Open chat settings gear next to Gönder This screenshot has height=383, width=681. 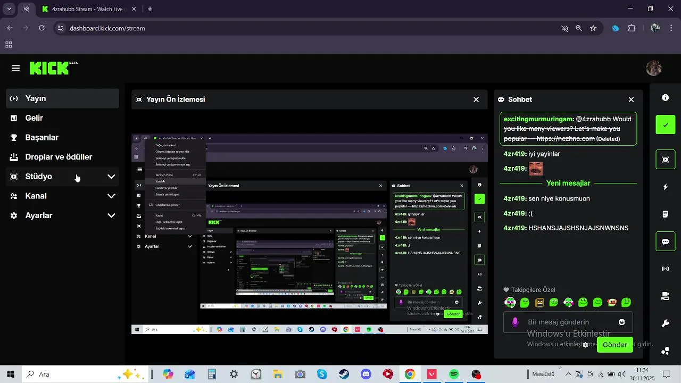click(585, 345)
